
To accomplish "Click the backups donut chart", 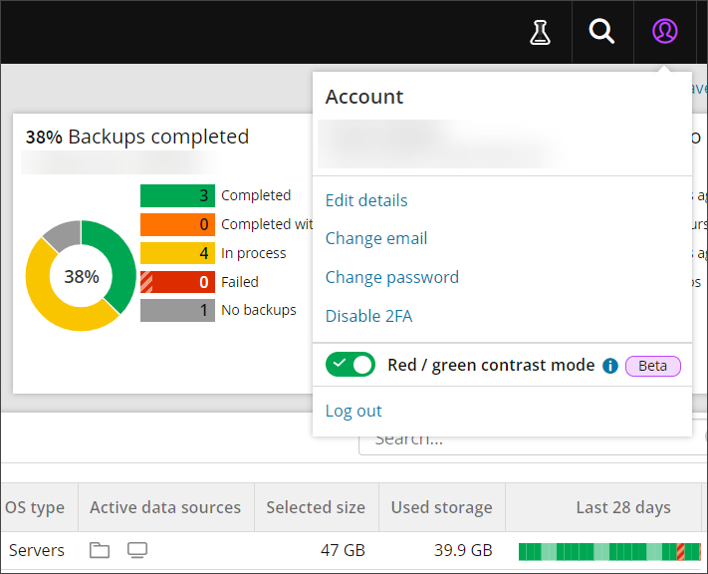I will tap(81, 276).
